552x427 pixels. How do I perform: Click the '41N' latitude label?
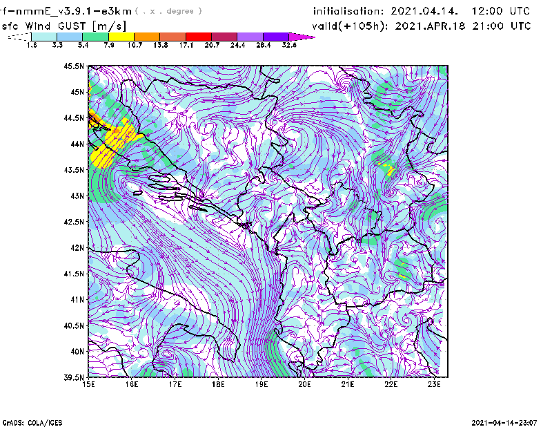(77, 300)
